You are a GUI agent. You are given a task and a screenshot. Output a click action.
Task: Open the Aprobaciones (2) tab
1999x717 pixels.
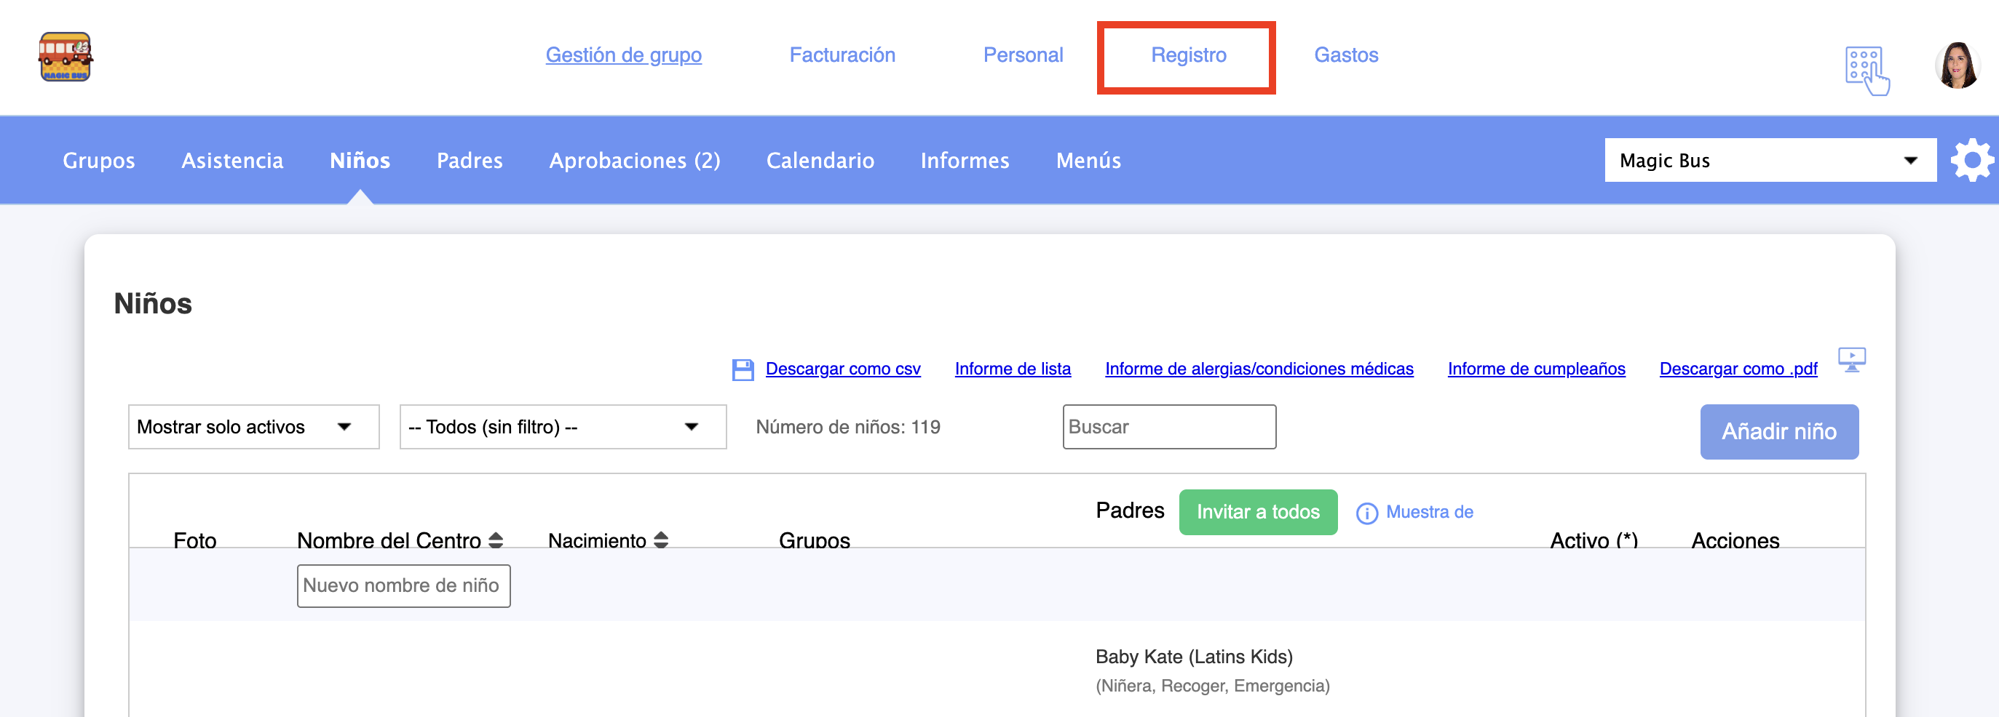pos(635,161)
